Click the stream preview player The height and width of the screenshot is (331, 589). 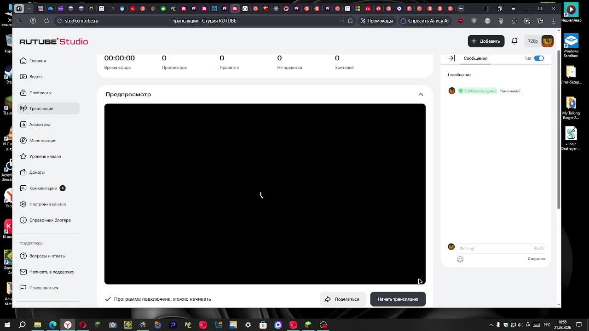pyautogui.click(x=265, y=194)
